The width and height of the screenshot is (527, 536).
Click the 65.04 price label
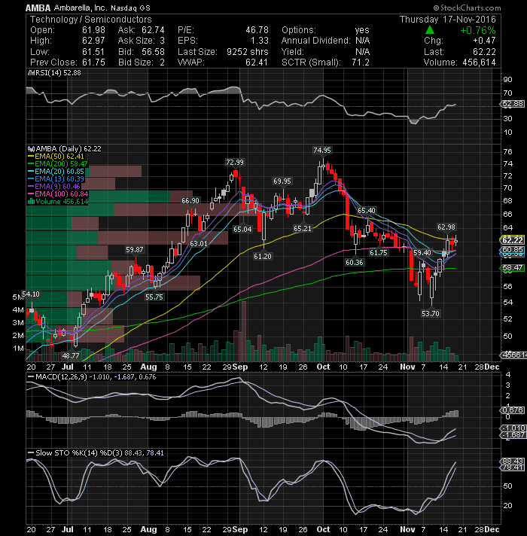tap(242, 230)
